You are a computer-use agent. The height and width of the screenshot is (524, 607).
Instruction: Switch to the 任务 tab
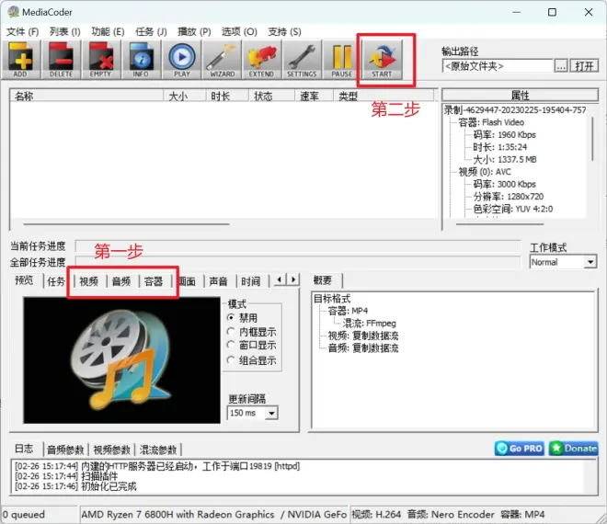point(56,281)
